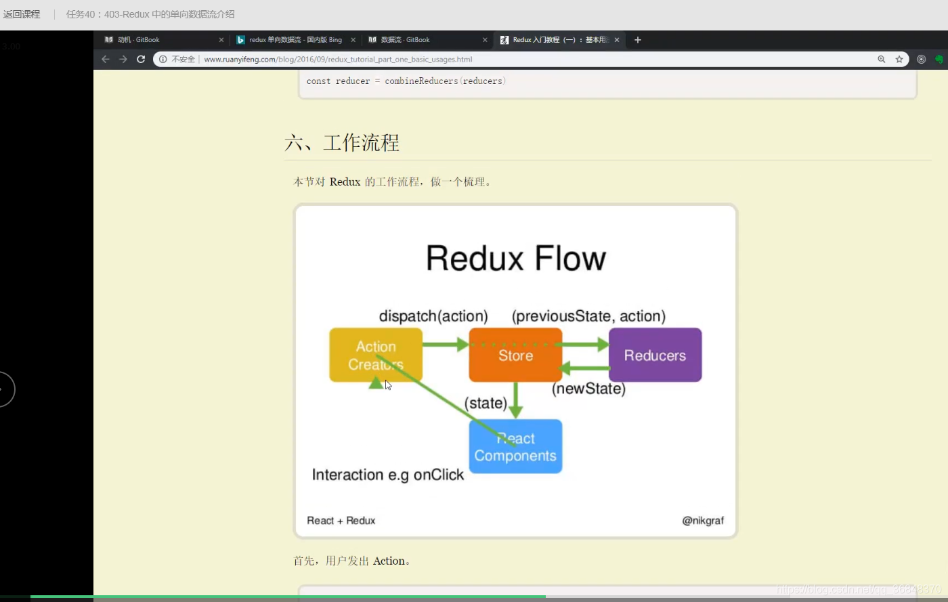
Task: Reload the current page
Action: [x=140, y=59]
